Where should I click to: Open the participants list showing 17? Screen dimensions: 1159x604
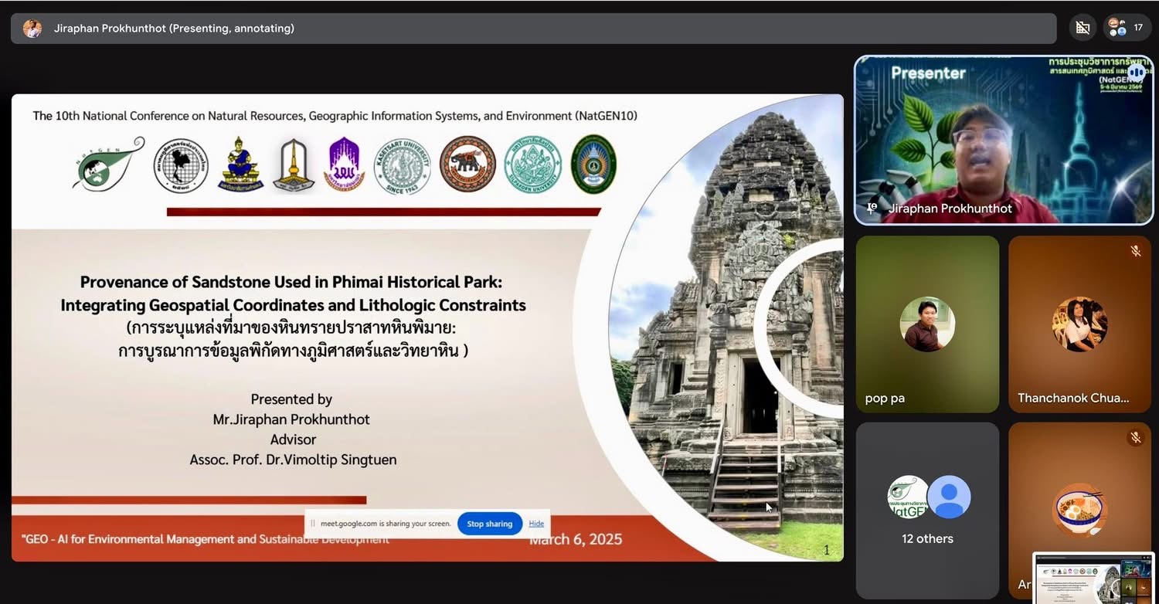coord(1127,28)
